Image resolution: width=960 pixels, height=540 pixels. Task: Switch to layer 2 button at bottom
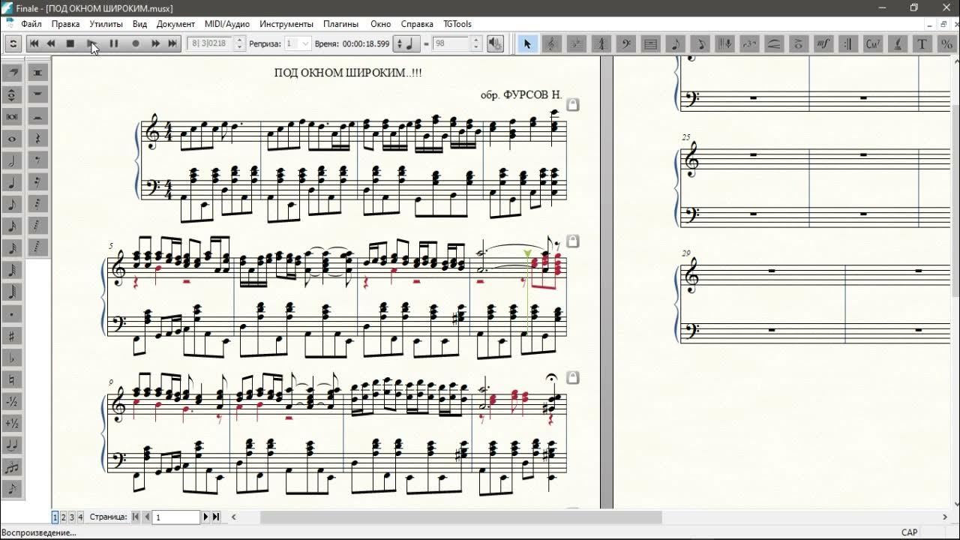coord(63,517)
